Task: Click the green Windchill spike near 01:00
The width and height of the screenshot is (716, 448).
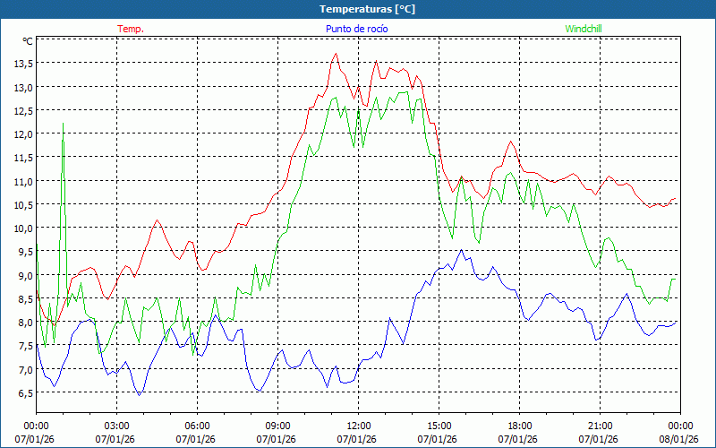Action: pos(63,125)
